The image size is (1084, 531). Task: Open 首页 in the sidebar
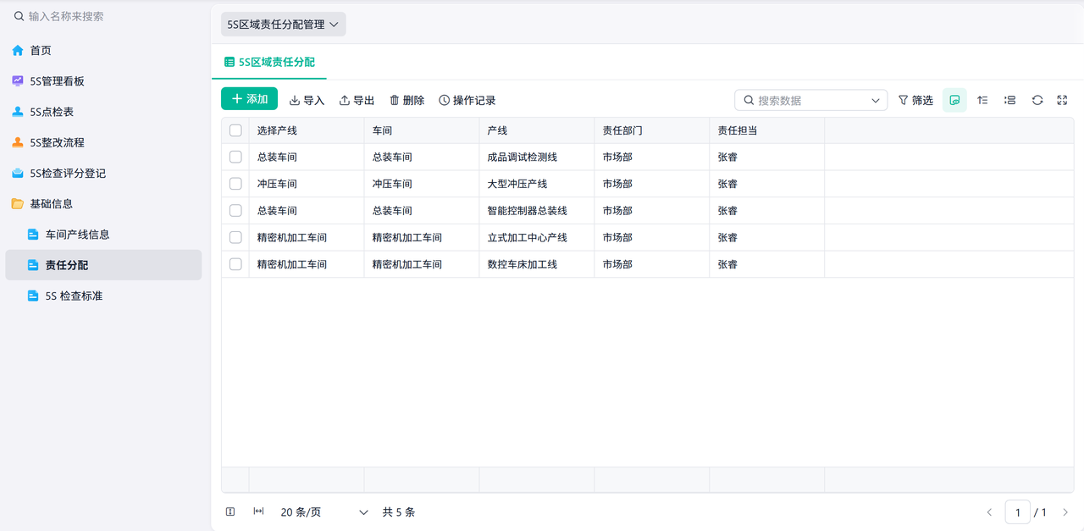[103, 51]
